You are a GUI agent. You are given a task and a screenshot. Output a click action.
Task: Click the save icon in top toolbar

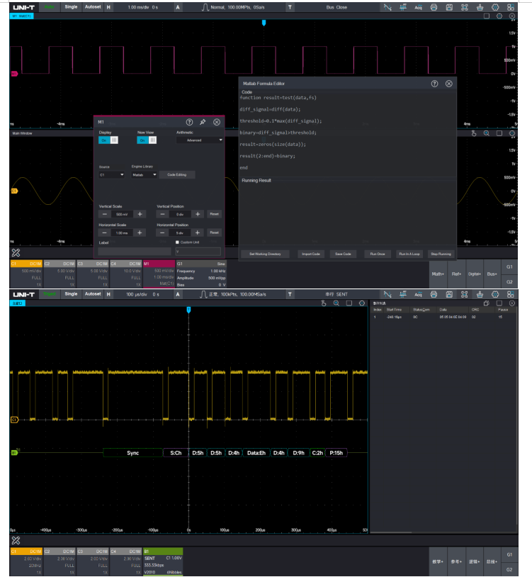tap(448, 6)
